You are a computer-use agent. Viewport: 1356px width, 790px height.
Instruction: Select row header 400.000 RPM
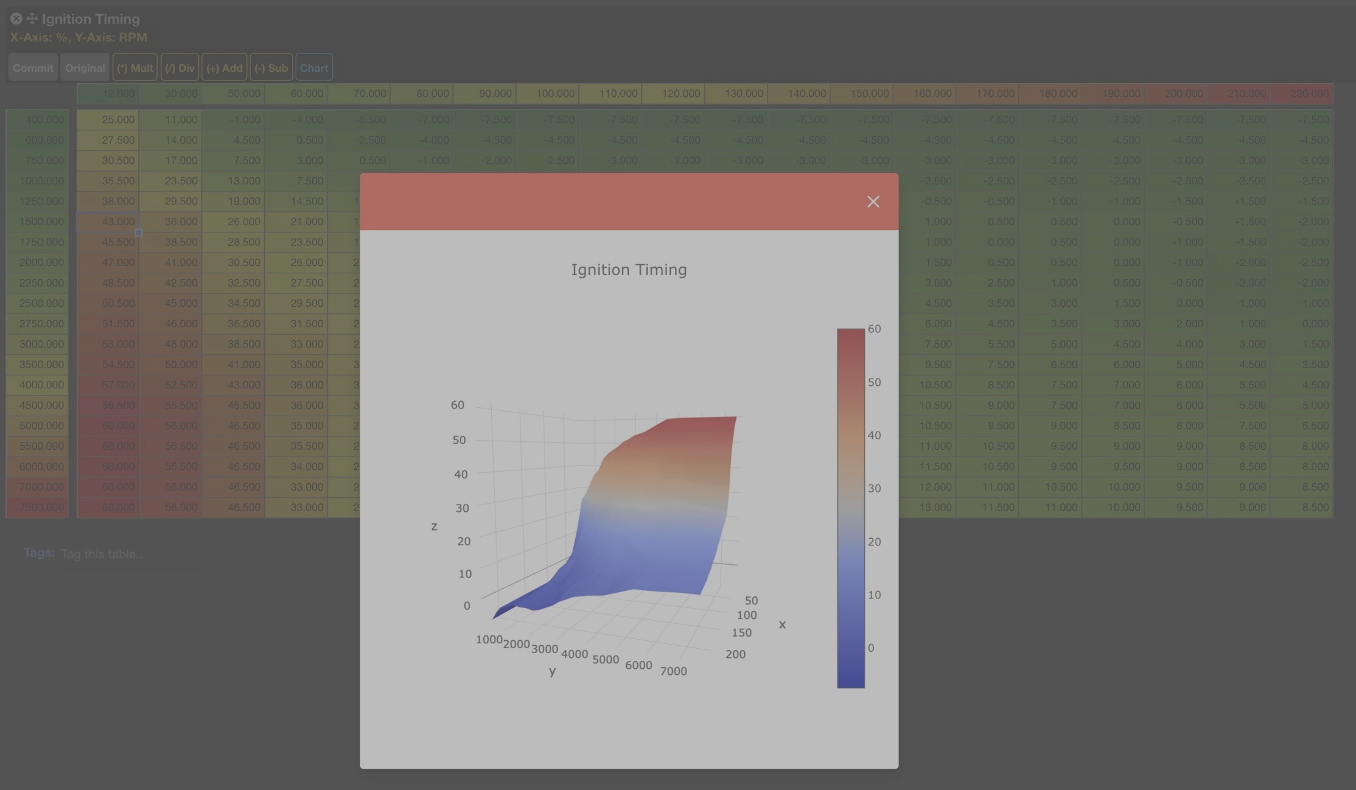(37, 120)
